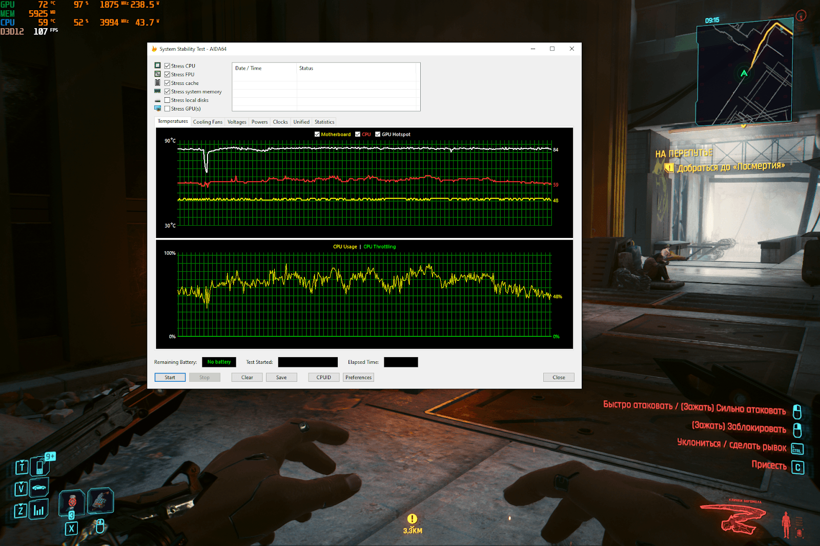Save the test results
The image size is (820, 546).
(x=281, y=377)
